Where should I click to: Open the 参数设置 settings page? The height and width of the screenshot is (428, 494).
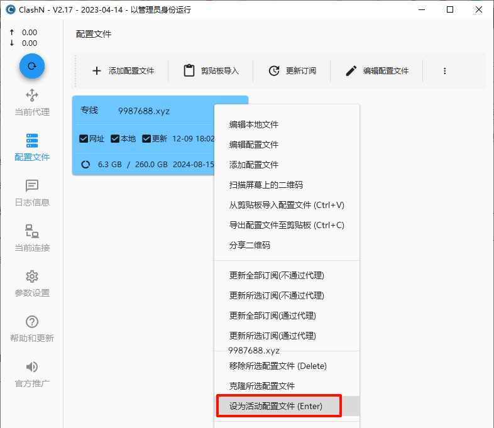[32, 283]
